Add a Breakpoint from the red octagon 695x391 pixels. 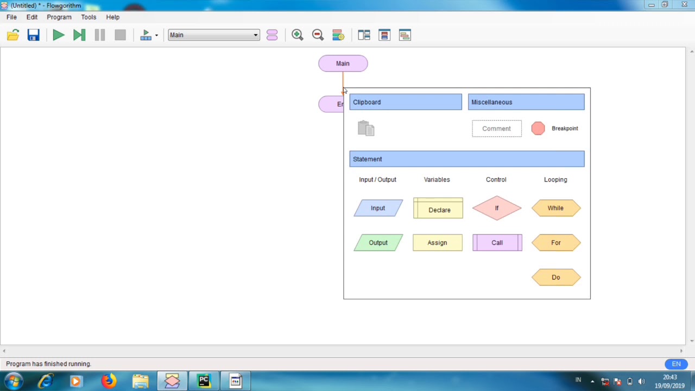click(x=538, y=128)
